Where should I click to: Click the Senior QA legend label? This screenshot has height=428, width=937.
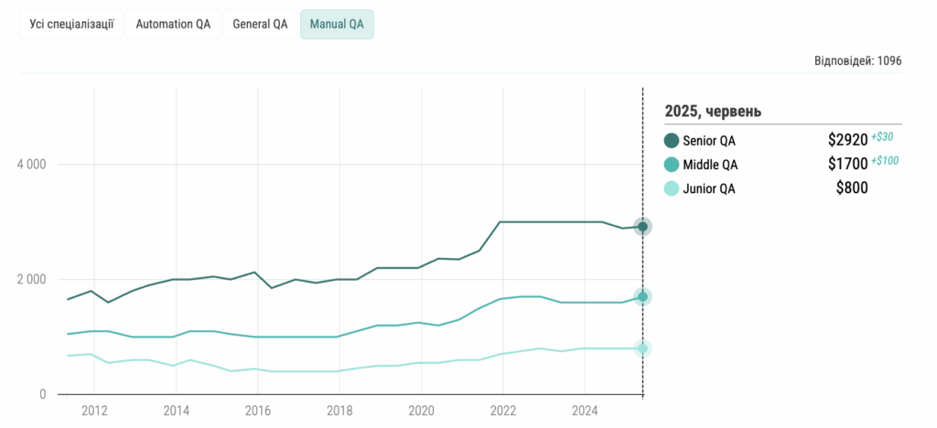point(709,141)
